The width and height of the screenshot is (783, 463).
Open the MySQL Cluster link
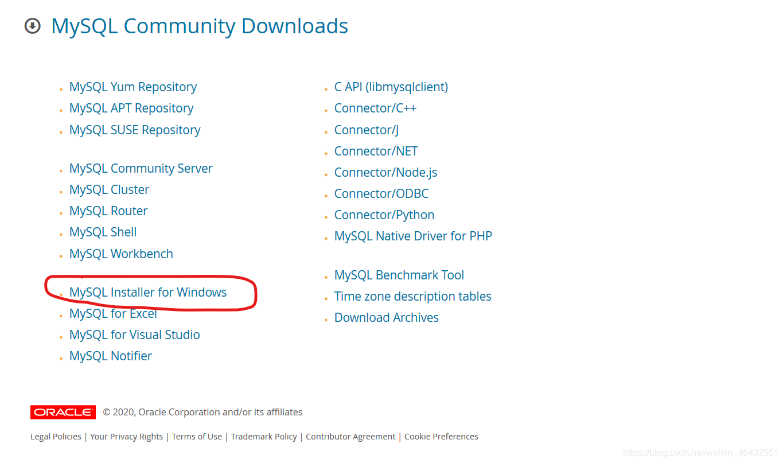(109, 190)
